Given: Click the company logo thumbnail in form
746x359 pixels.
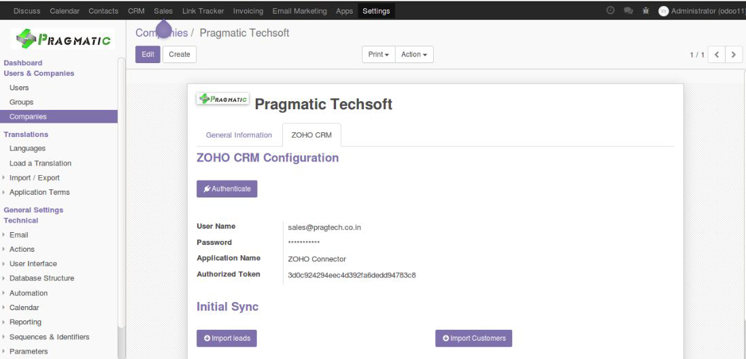Looking at the screenshot, I should pos(222,99).
